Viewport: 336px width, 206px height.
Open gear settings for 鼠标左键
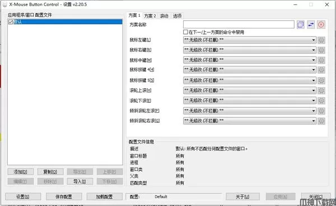(321, 40)
